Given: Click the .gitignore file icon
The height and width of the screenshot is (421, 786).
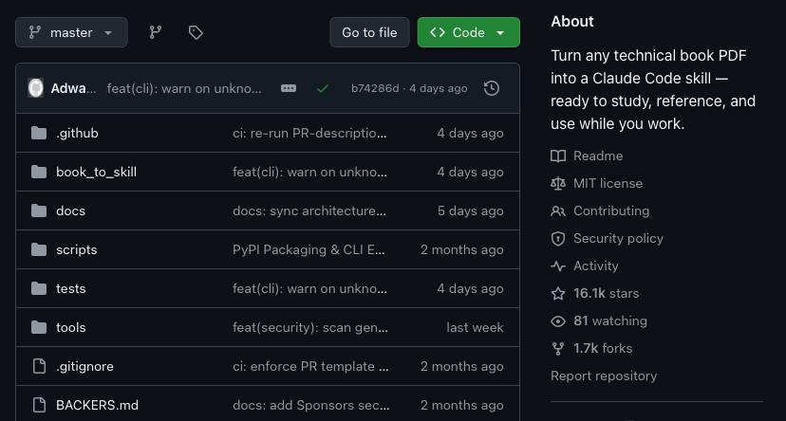Looking at the screenshot, I should tap(39, 366).
